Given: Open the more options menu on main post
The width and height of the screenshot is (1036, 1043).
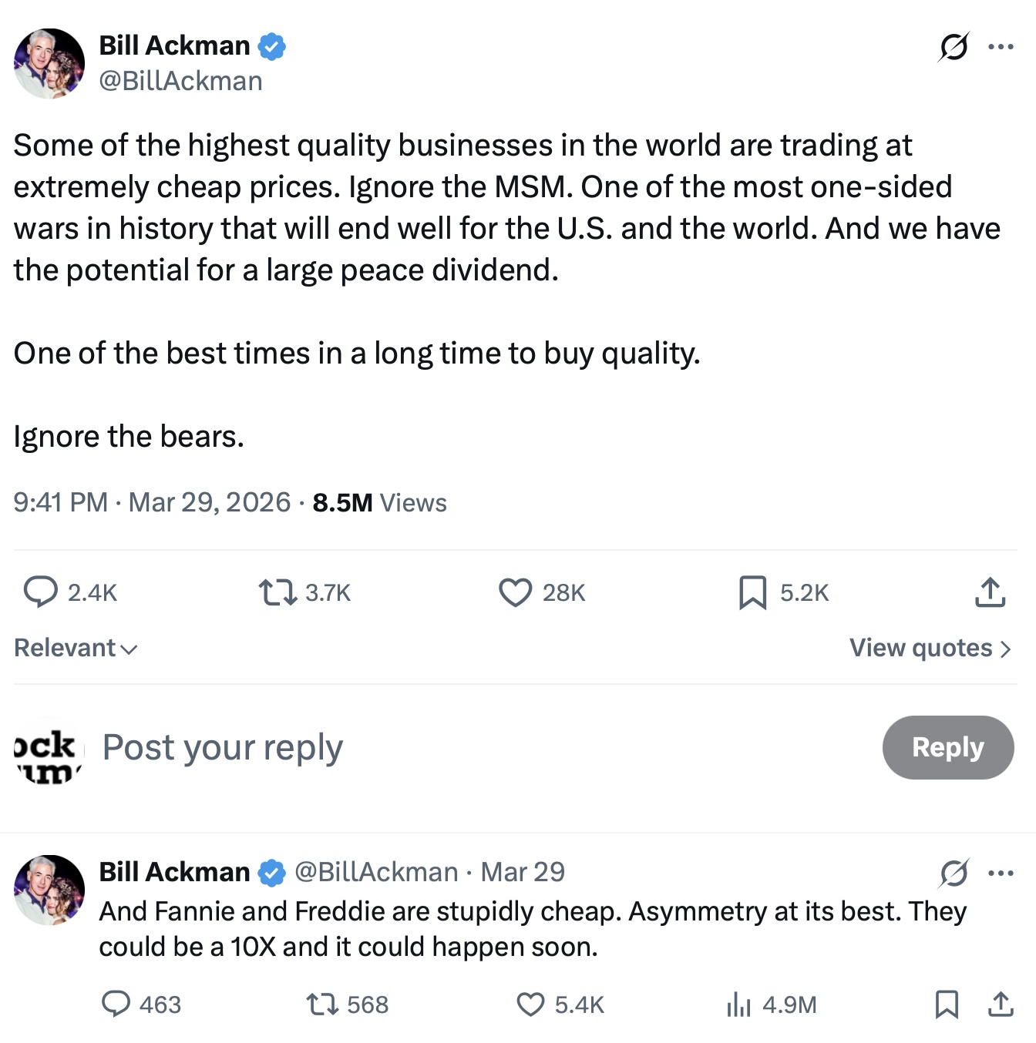Looking at the screenshot, I should click(x=1001, y=47).
